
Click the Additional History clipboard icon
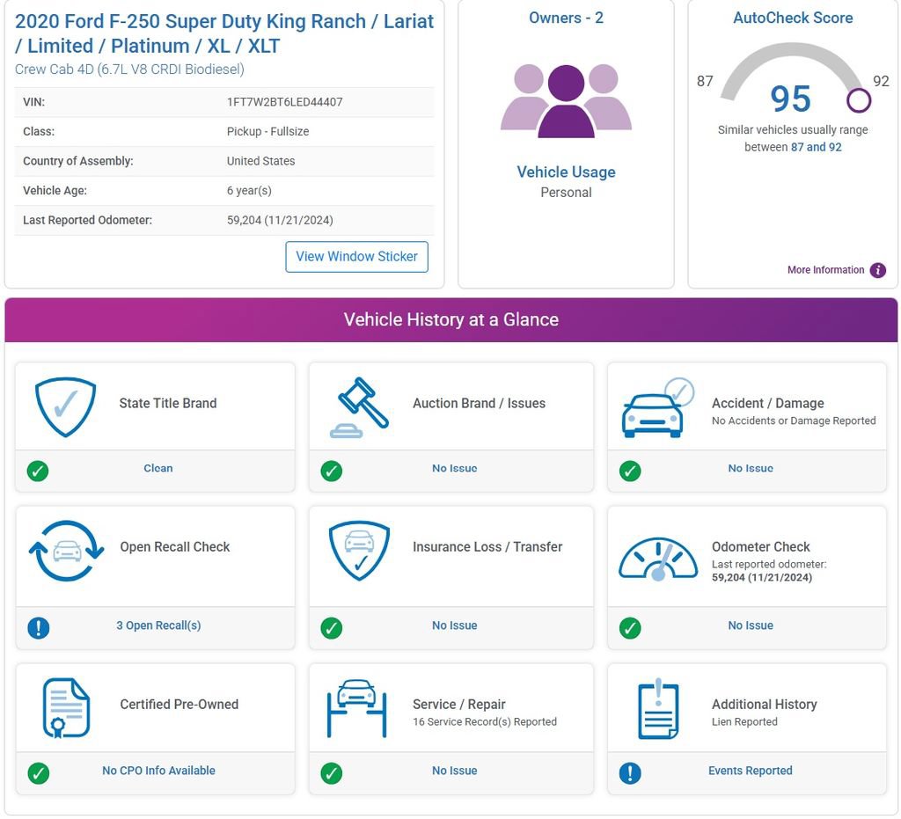coord(658,708)
